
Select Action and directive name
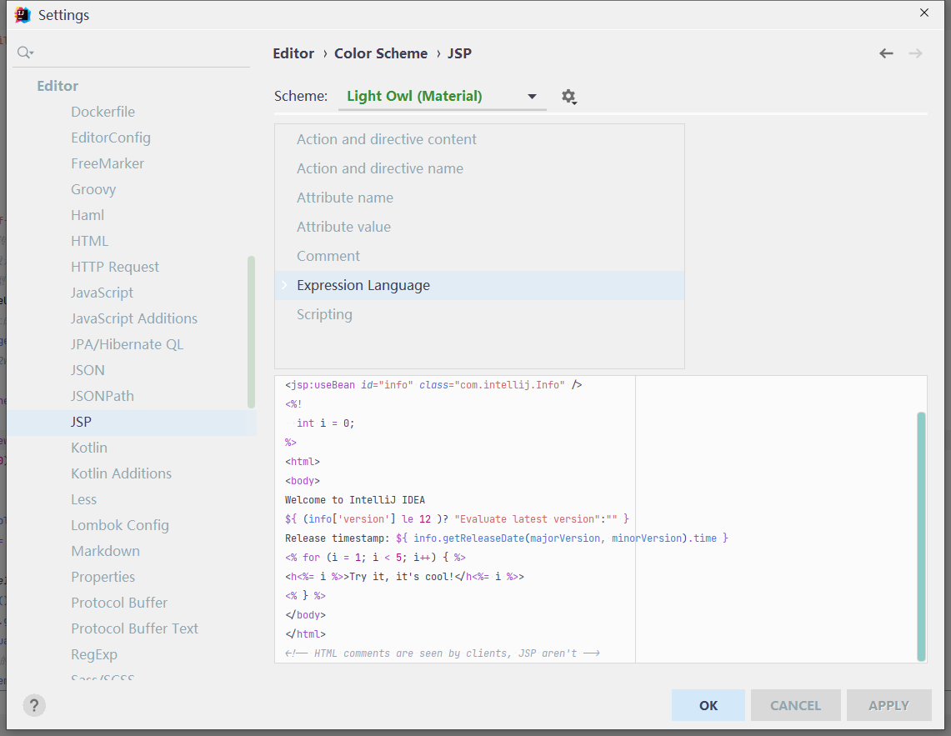point(380,168)
